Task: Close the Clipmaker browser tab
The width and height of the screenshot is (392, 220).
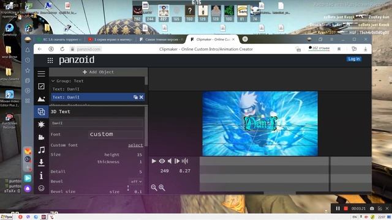Action: click(x=233, y=39)
